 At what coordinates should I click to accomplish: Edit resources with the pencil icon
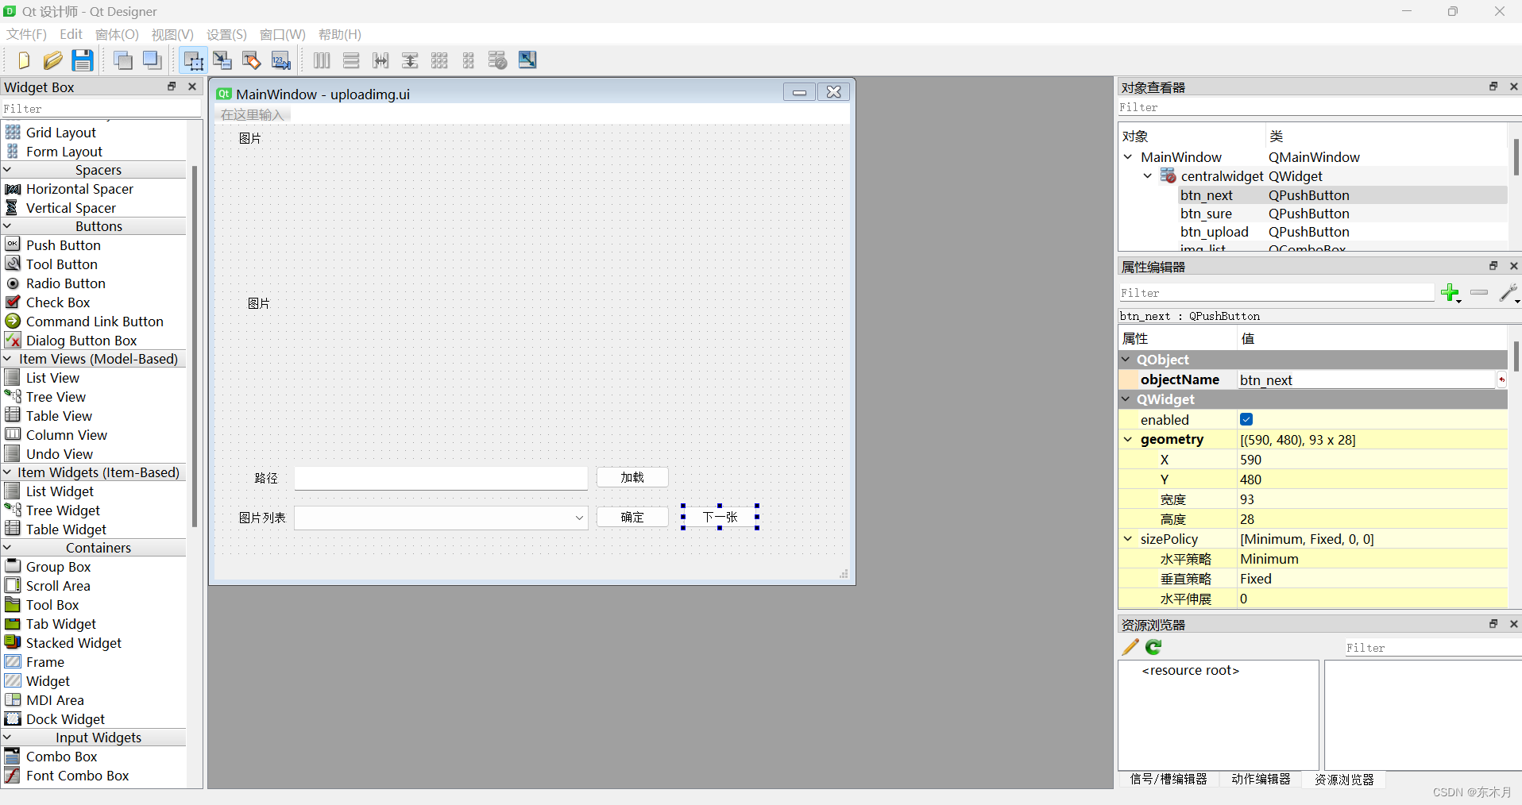point(1130,647)
